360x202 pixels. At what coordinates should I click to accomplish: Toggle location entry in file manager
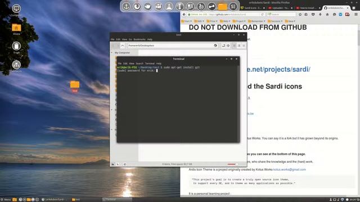pyautogui.click(x=223, y=45)
